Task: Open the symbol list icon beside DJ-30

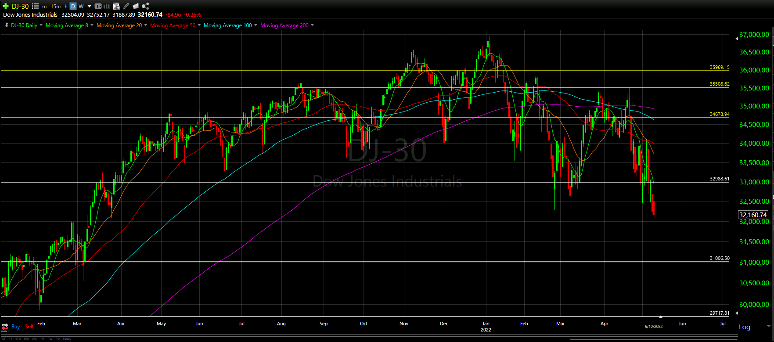Action: (x=36, y=6)
